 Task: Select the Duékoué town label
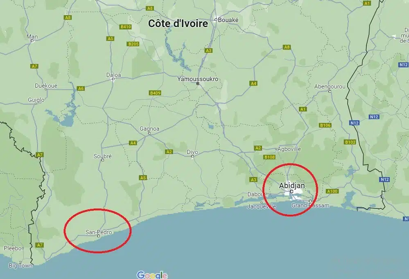46,86
